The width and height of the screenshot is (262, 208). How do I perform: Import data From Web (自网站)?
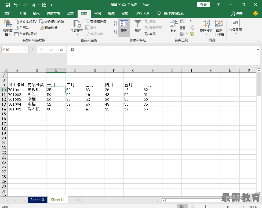(x=22, y=28)
